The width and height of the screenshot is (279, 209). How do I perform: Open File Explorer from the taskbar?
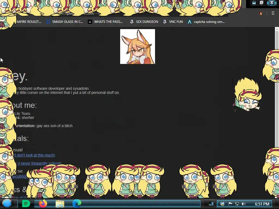pyautogui.click(x=60, y=204)
